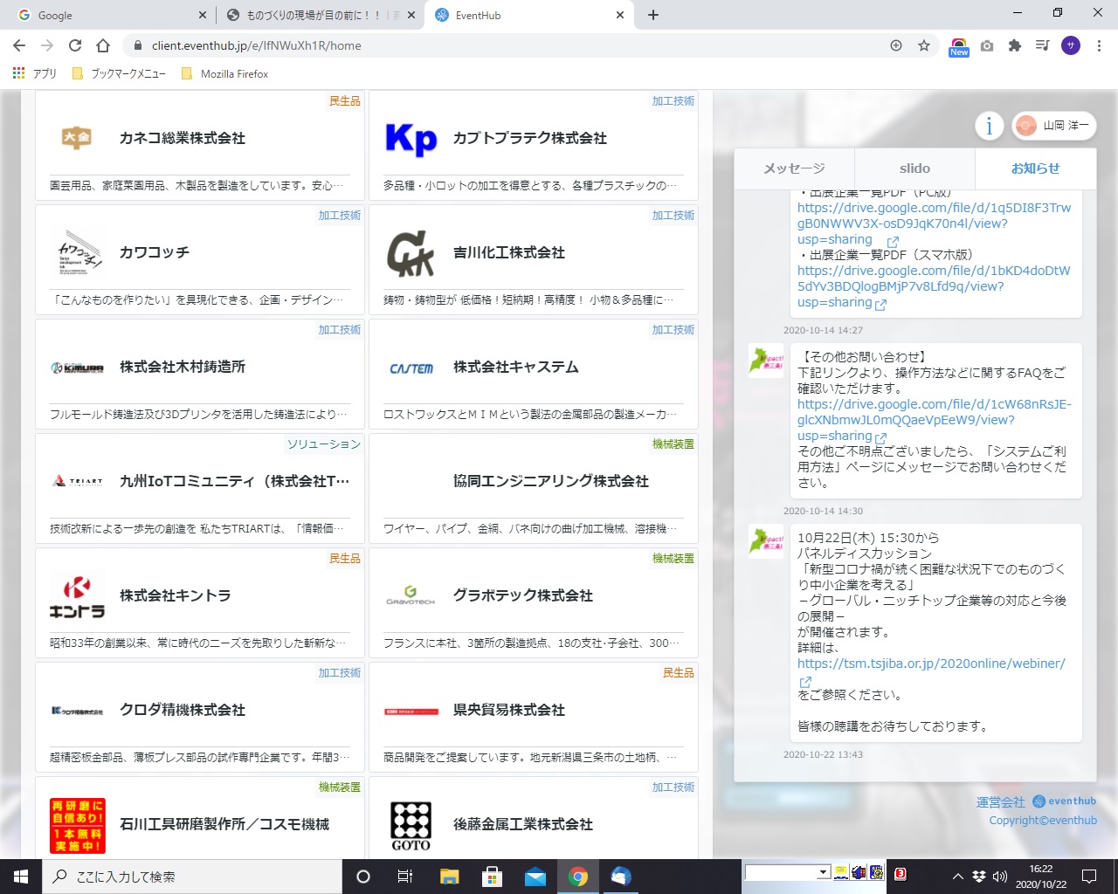Click the address bar URL

coord(256,45)
